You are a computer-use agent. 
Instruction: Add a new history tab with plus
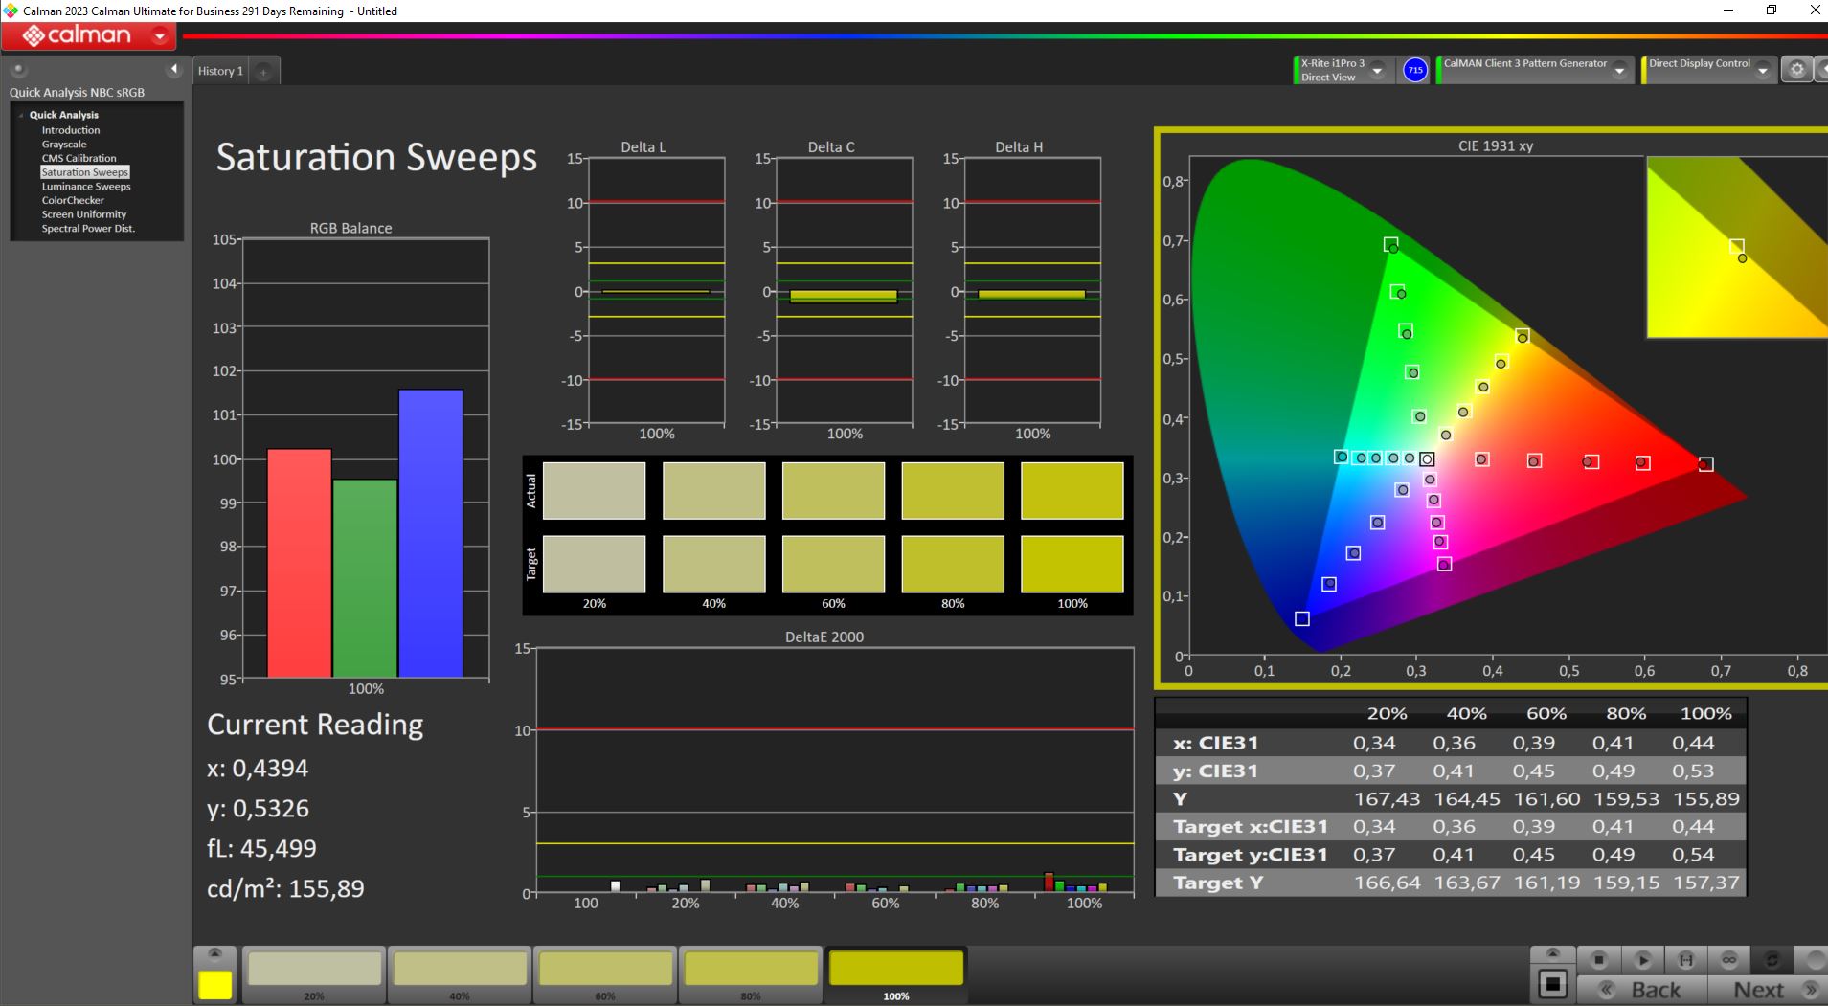point(263,72)
